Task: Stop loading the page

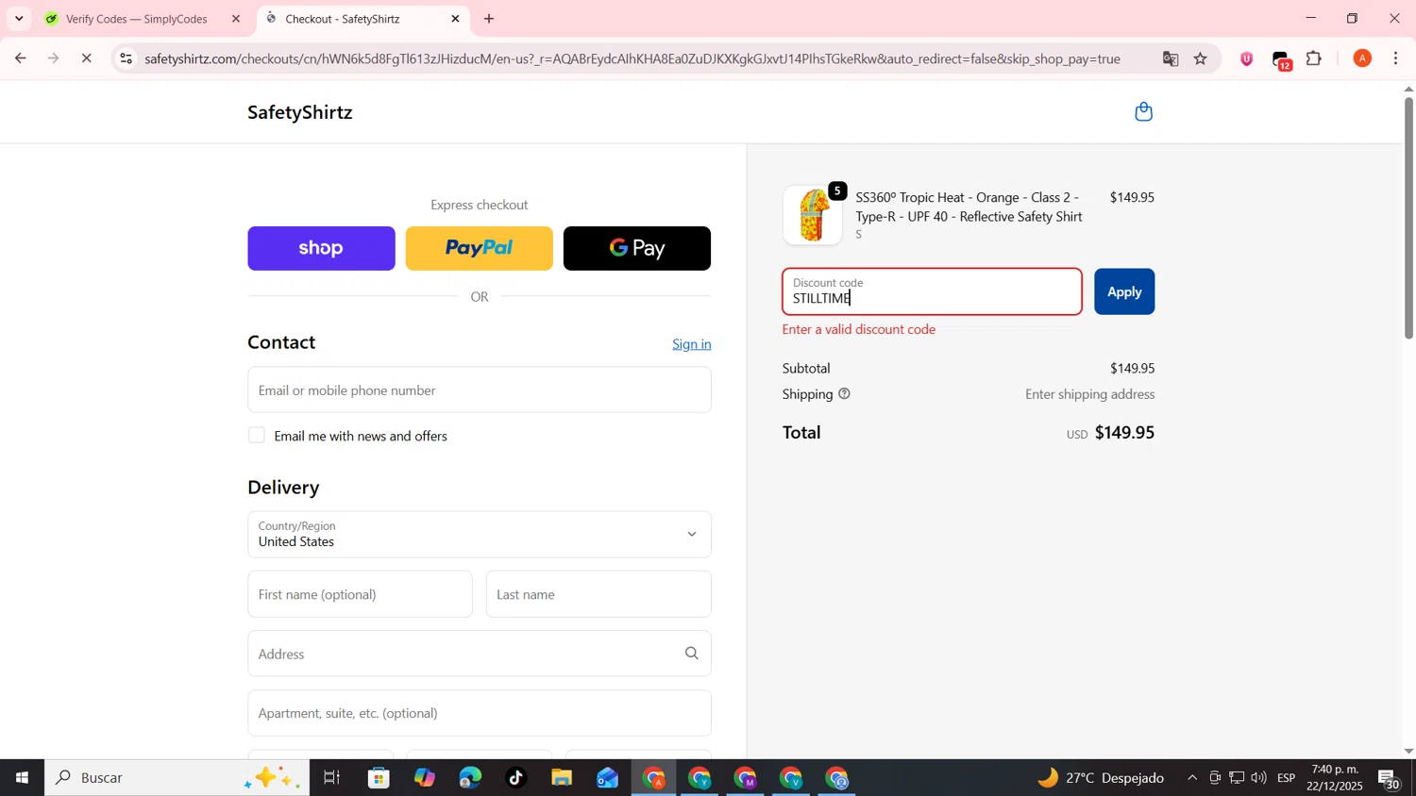Action: (x=86, y=58)
